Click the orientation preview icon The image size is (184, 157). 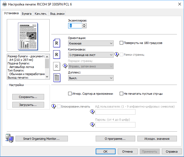[57, 43]
